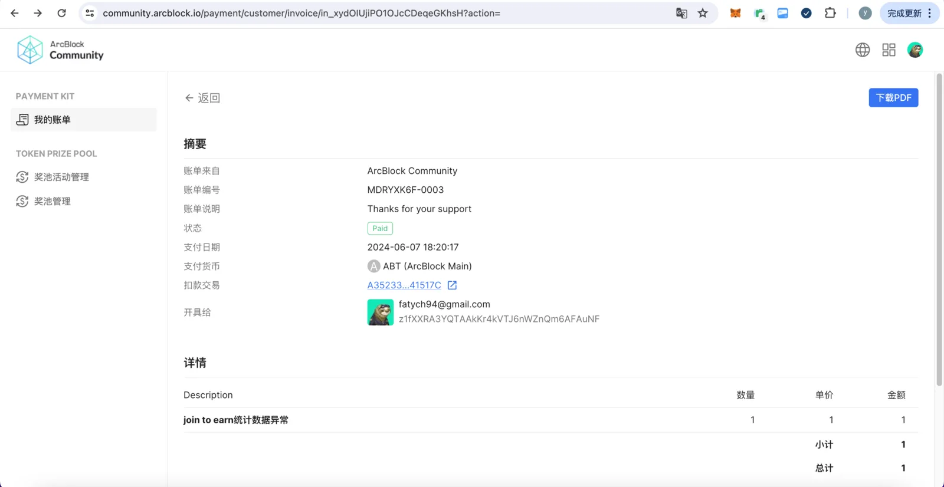Click the ABT currency token icon
The width and height of the screenshot is (944, 487).
(x=373, y=266)
